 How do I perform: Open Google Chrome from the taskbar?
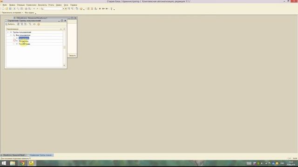(22, 163)
